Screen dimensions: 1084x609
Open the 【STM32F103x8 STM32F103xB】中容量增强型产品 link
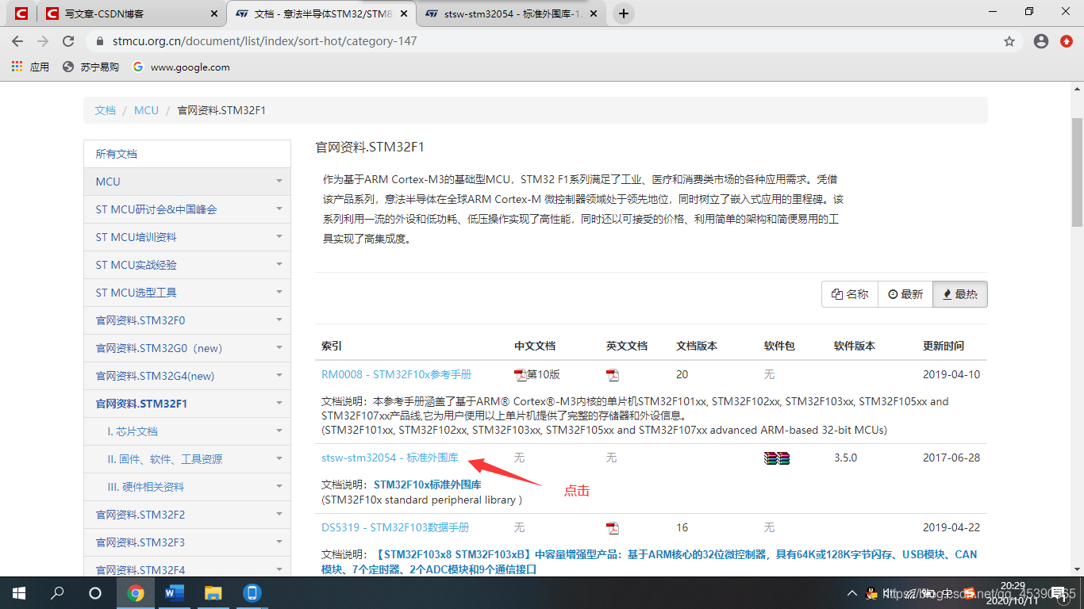pyautogui.click(x=649, y=561)
